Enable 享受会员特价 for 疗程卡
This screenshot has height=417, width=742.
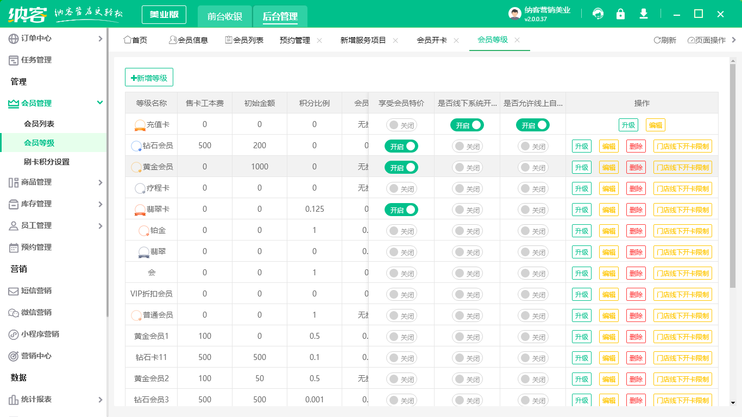click(401, 188)
